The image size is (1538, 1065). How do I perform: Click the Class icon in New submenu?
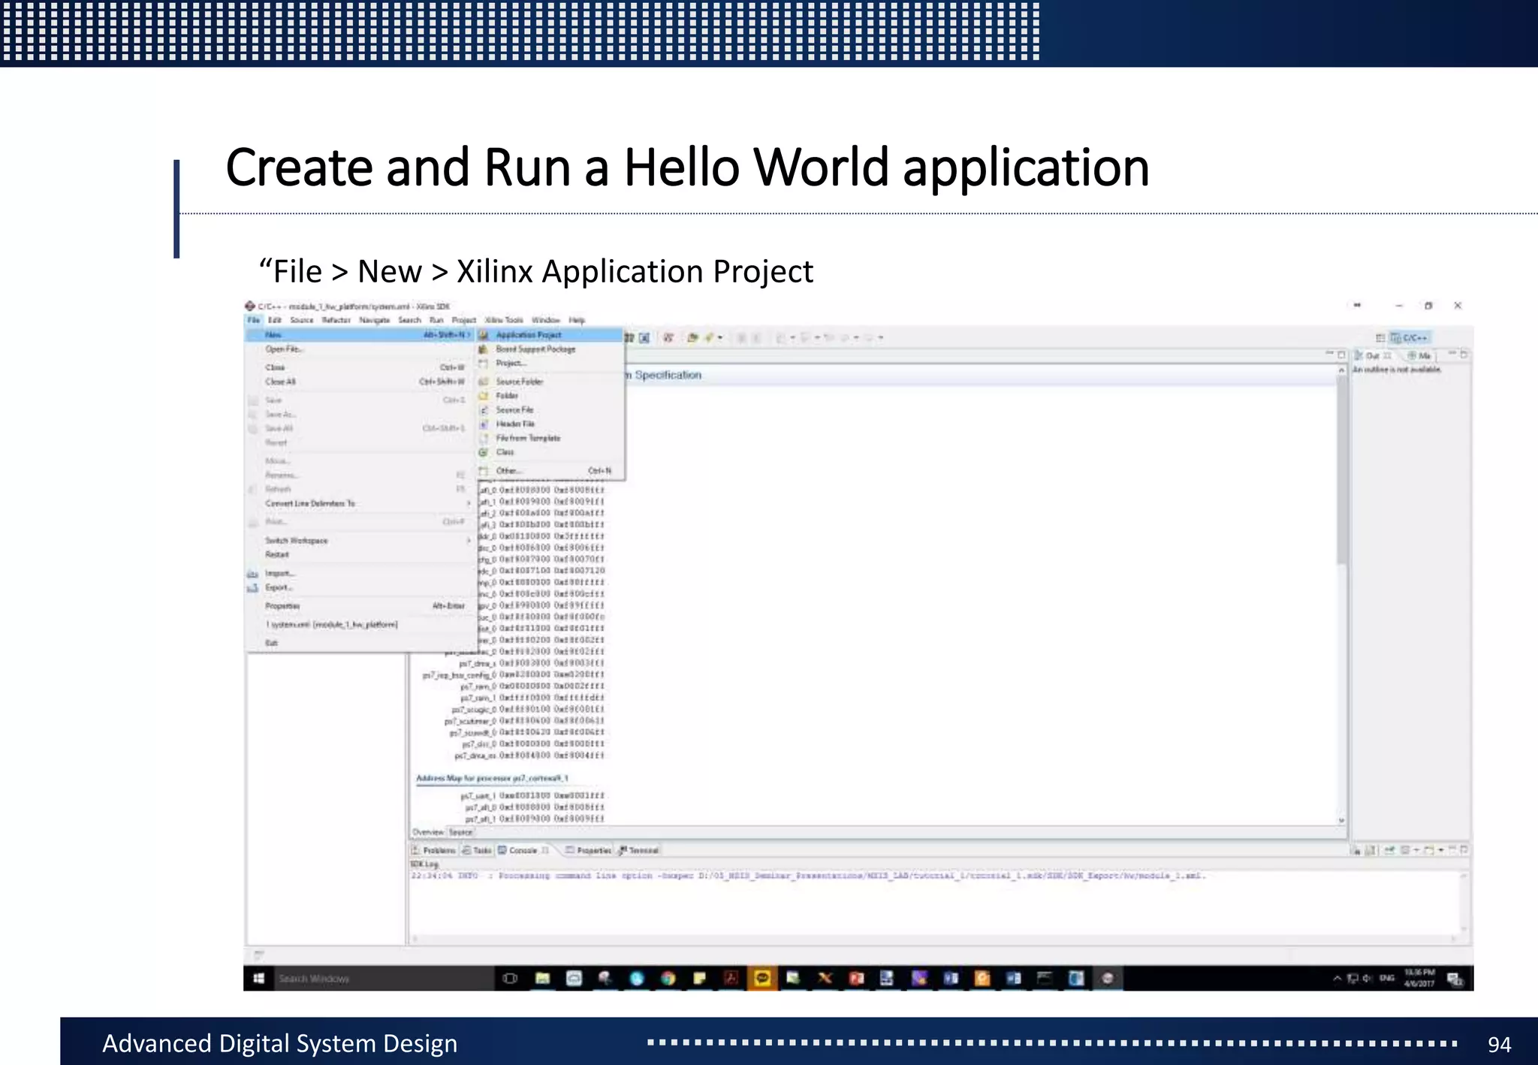pyautogui.click(x=484, y=452)
